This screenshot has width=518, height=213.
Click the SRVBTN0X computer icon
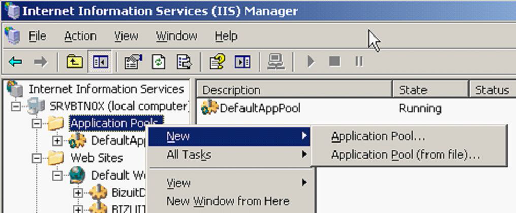tap(36, 106)
